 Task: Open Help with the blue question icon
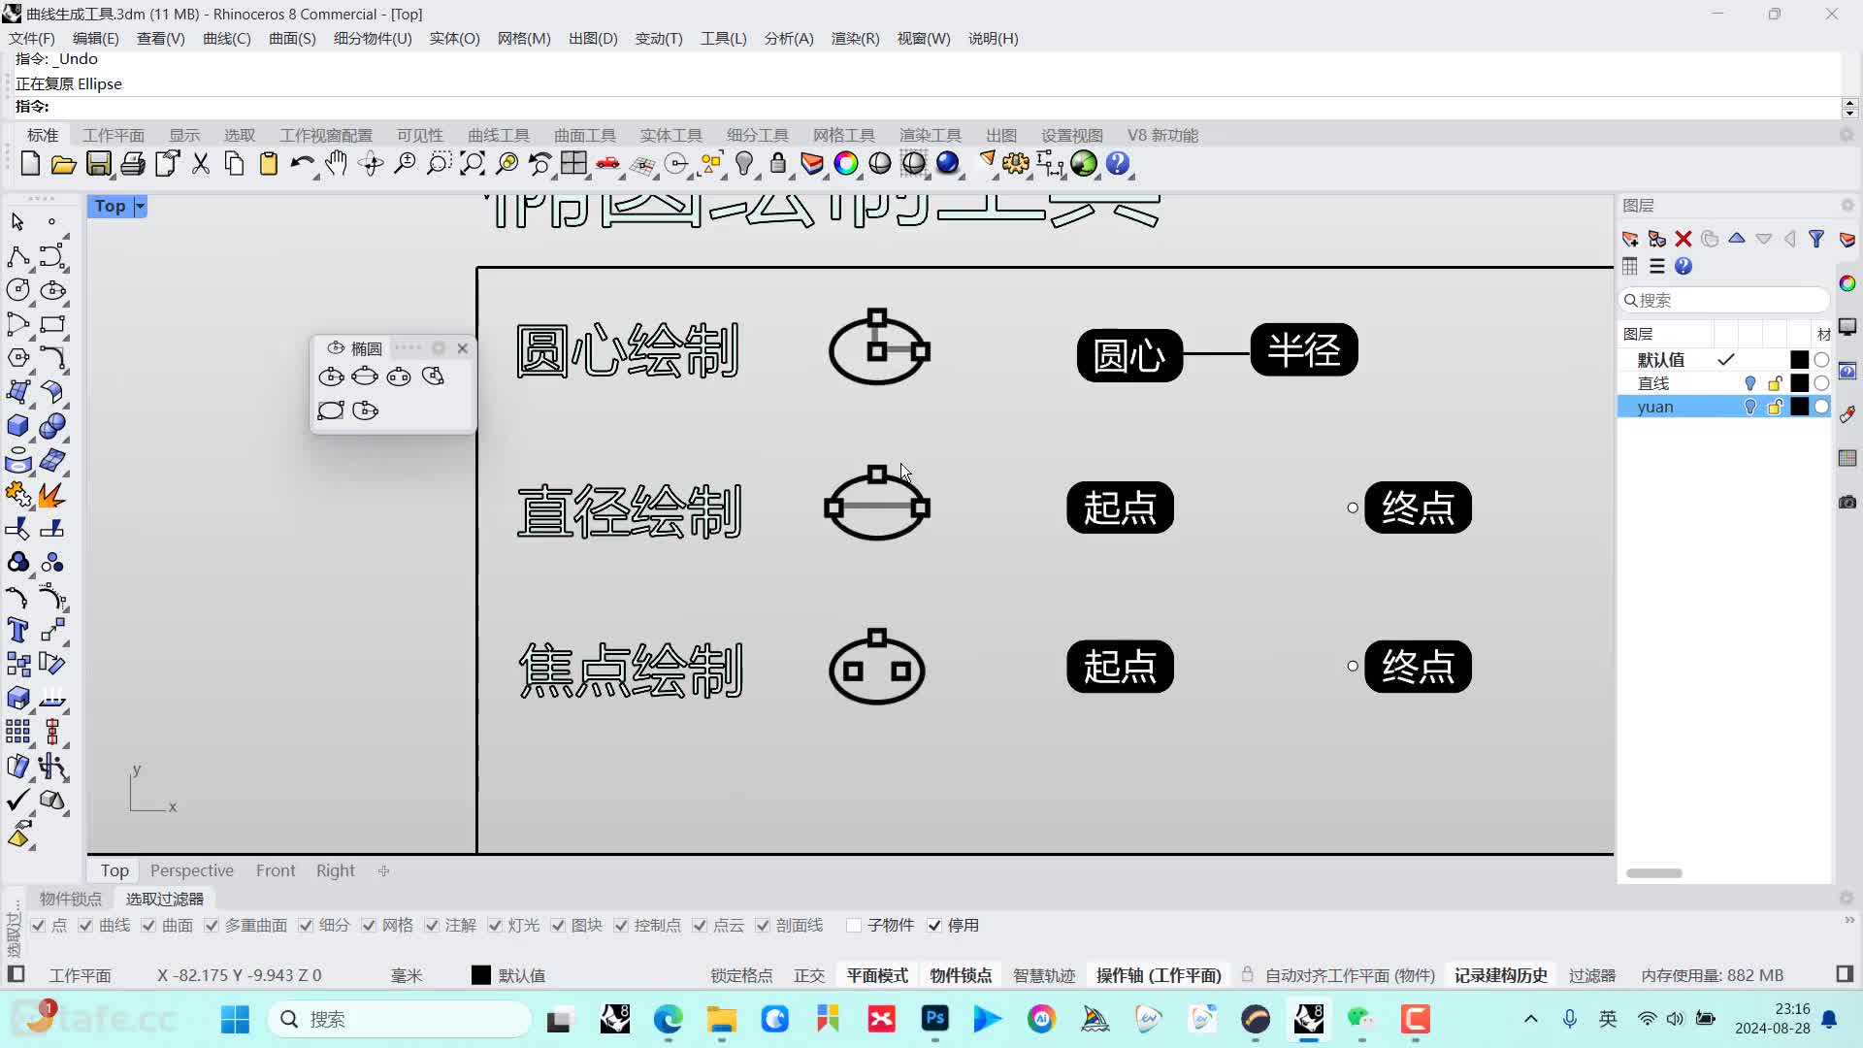pyautogui.click(x=1118, y=164)
